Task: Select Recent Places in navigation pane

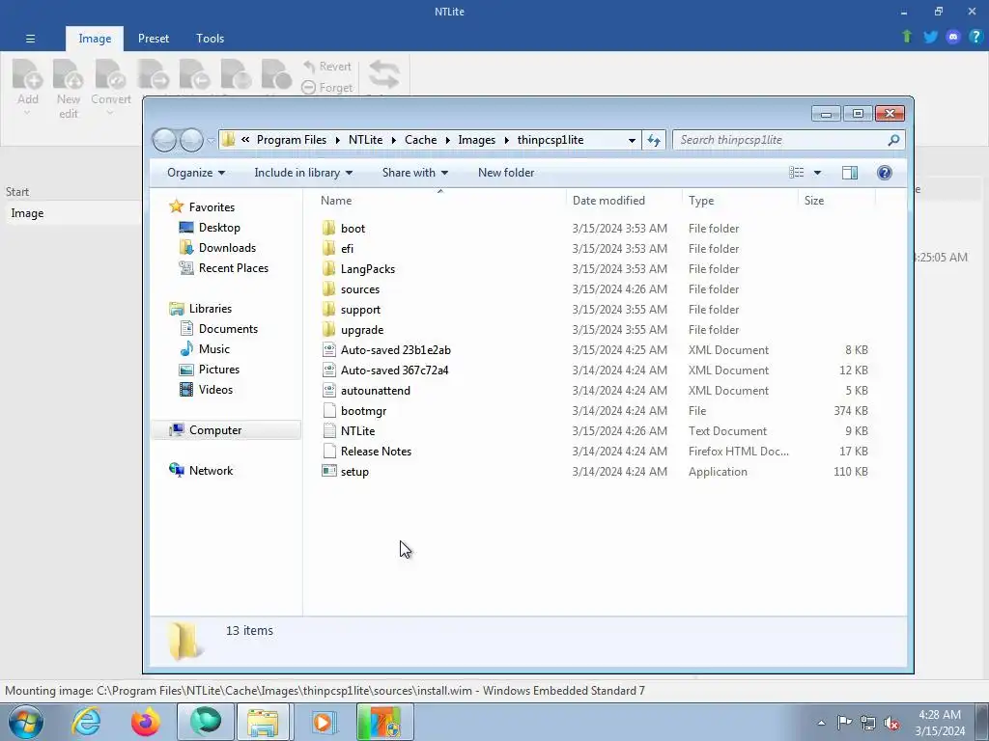Action: click(224, 268)
